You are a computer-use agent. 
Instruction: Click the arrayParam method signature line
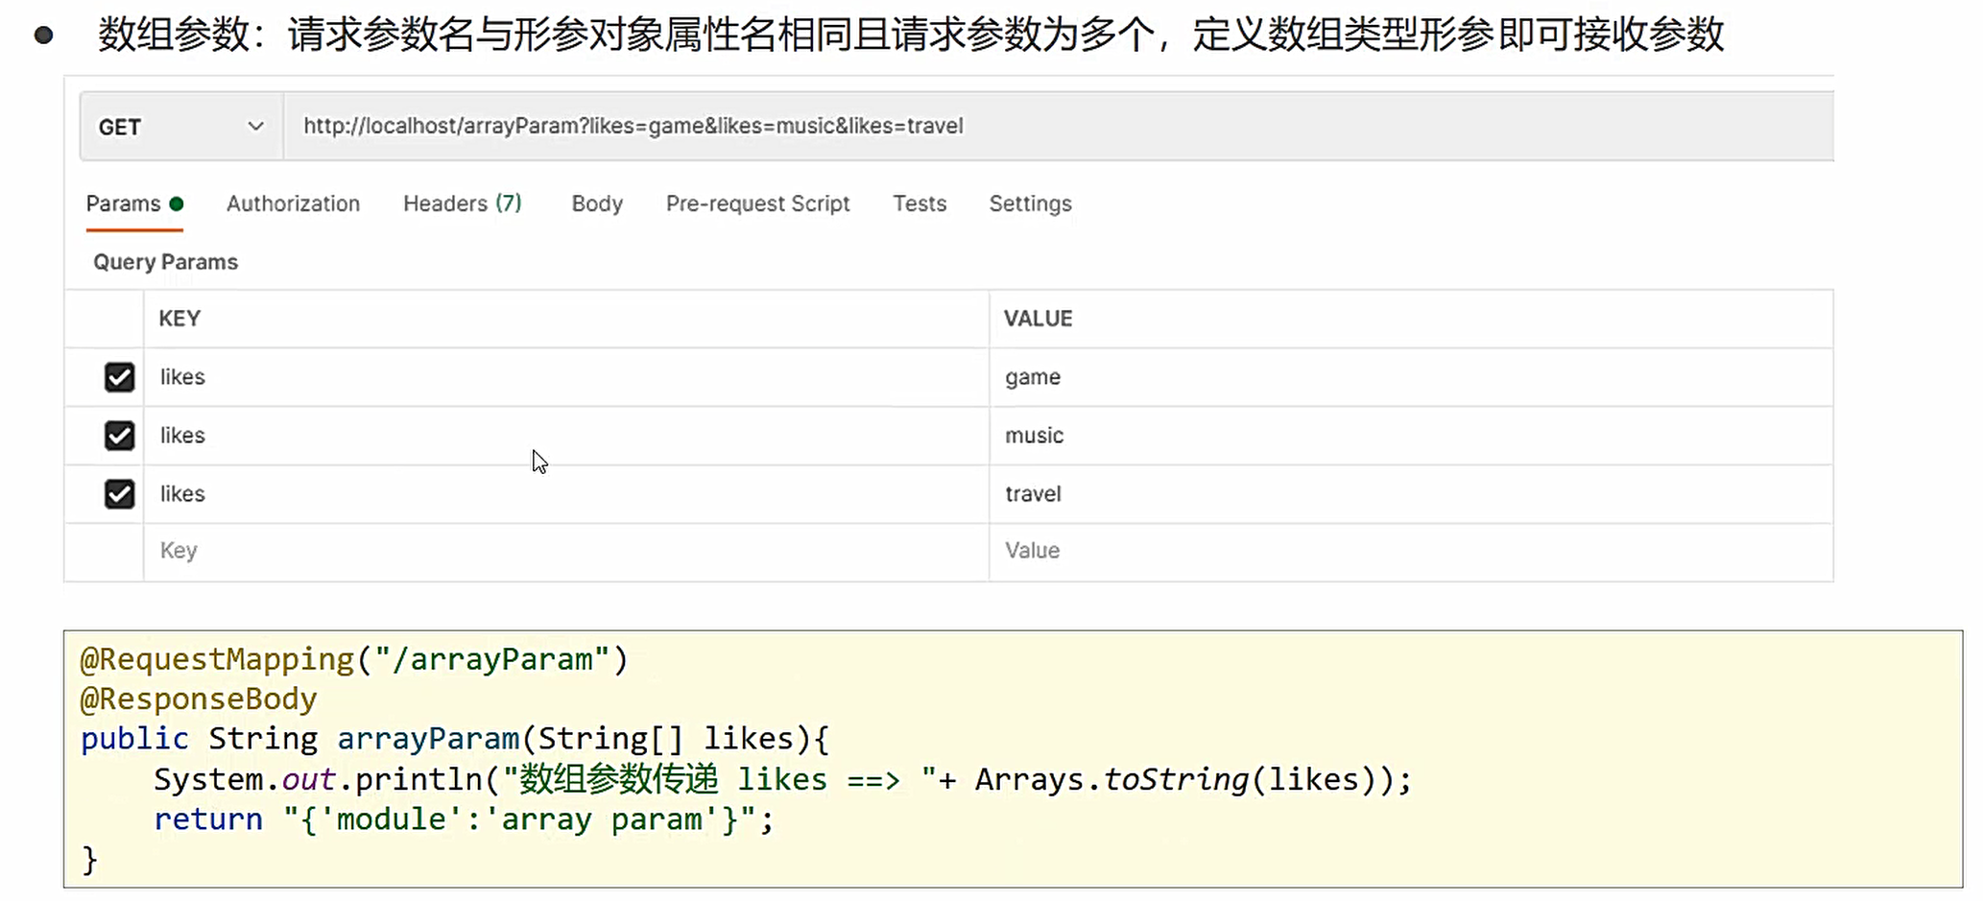pos(455,739)
